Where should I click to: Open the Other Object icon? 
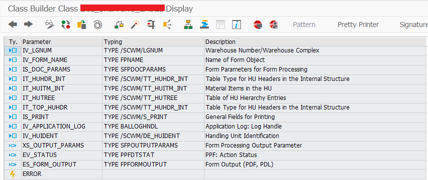pos(81,24)
